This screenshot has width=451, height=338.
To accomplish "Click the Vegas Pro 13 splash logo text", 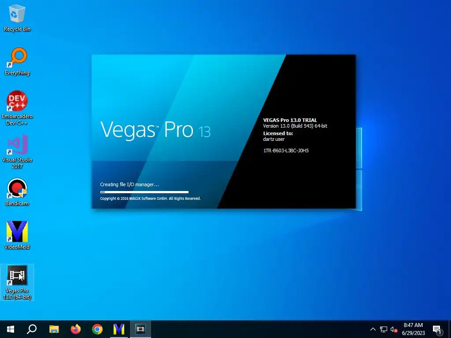I will point(155,130).
